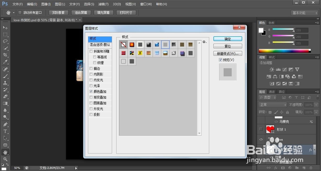This screenshot has height=171, width=321.
Task: Select the Eyedropper tool
Action: pyautogui.click(x=5, y=62)
